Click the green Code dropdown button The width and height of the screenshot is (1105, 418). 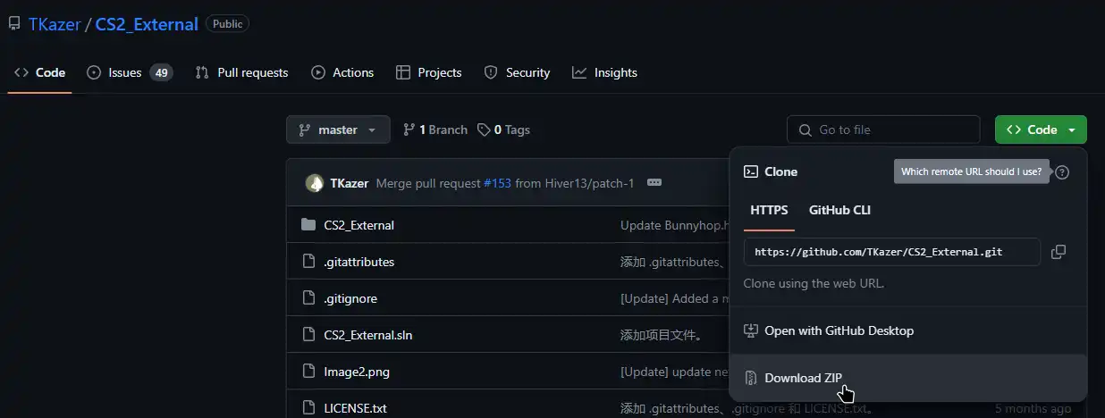1041,130
